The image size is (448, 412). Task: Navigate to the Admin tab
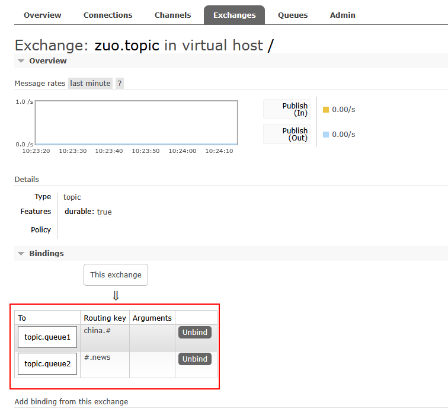coord(343,15)
